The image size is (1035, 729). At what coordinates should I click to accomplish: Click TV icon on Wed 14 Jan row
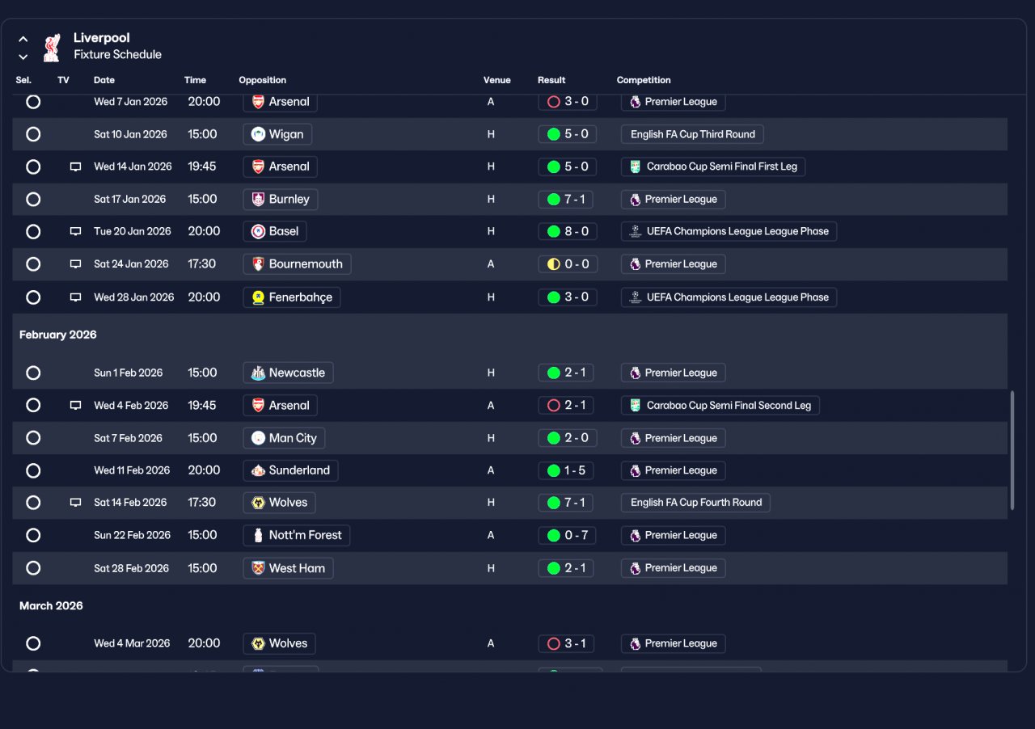pos(75,166)
